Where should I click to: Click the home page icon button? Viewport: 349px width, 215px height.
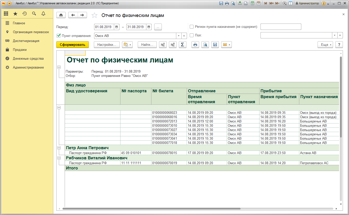click(x=61, y=15)
